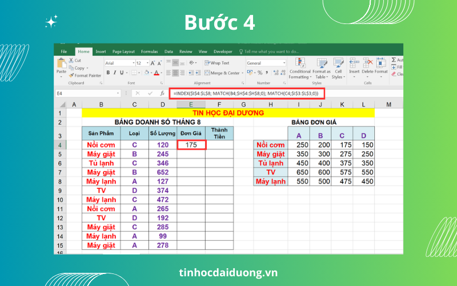Click the Clear eraser icon

click(x=394, y=74)
